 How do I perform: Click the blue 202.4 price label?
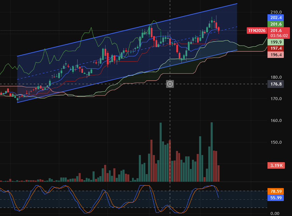point(275,17)
